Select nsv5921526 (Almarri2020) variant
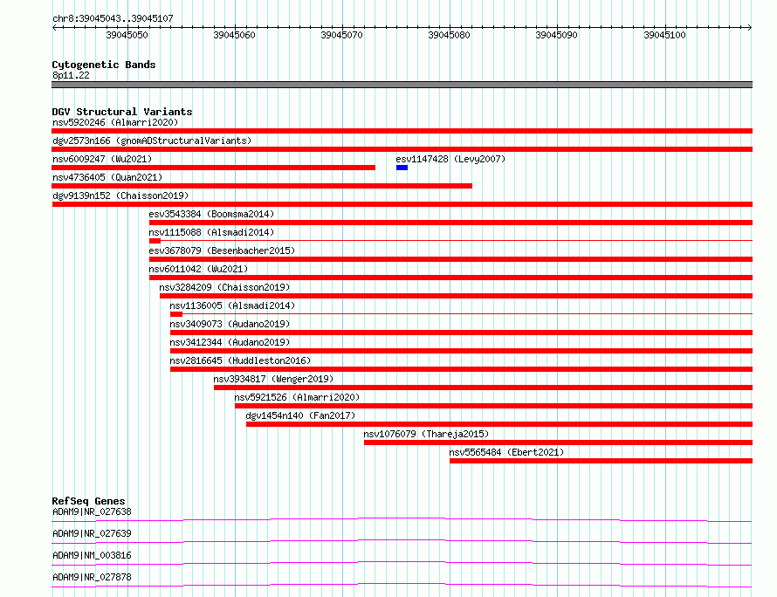This screenshot has height=597, width=777. click(298, 397)
